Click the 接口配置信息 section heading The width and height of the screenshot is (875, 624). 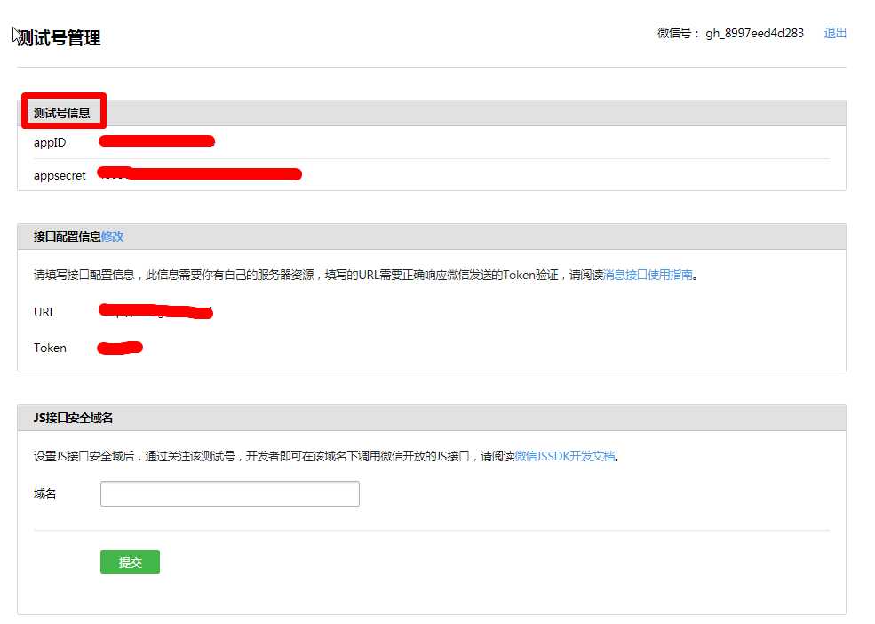click(67, 236)
